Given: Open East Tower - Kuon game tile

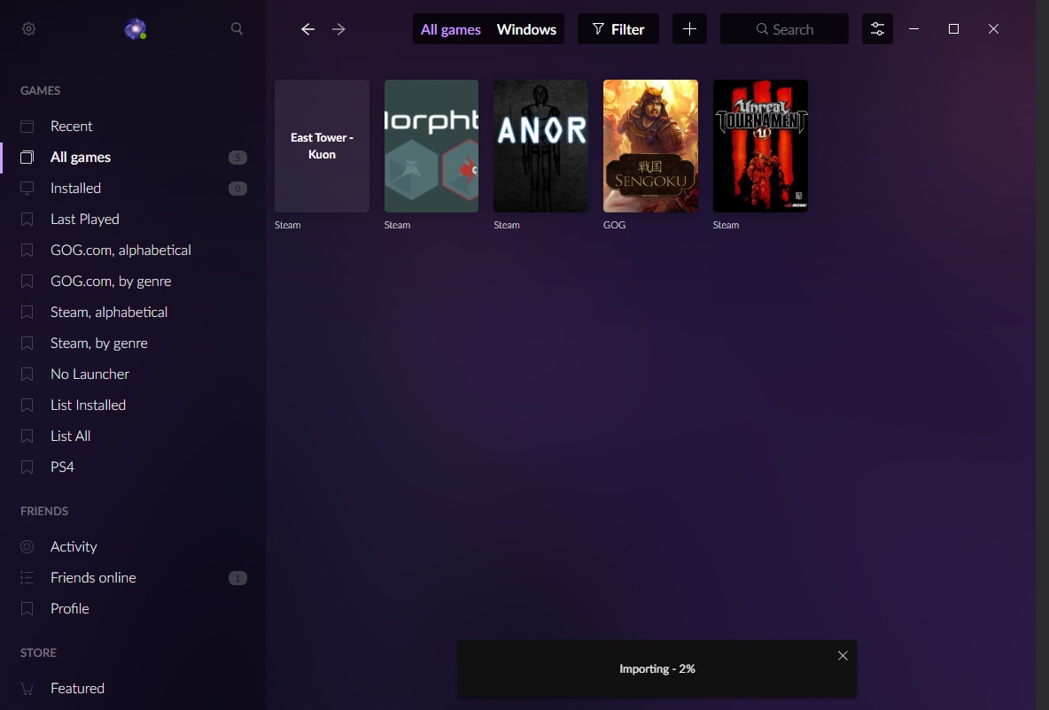Looking at the screenshot, I should (322, 146).
